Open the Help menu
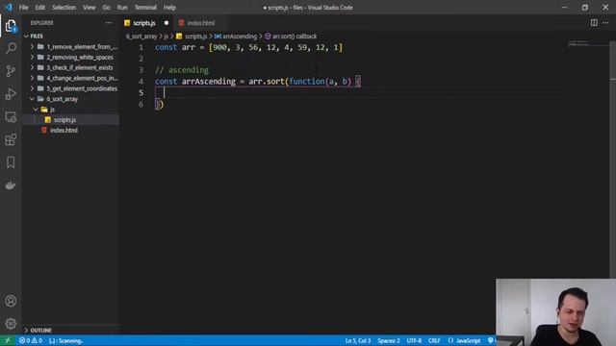Screen dimensions: 616x346 (x=169, y=8)
